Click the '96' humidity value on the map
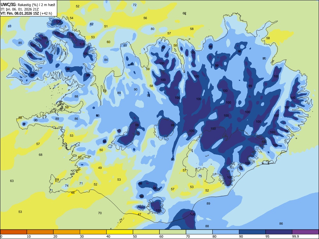319x239 pixels. point(239,51)
